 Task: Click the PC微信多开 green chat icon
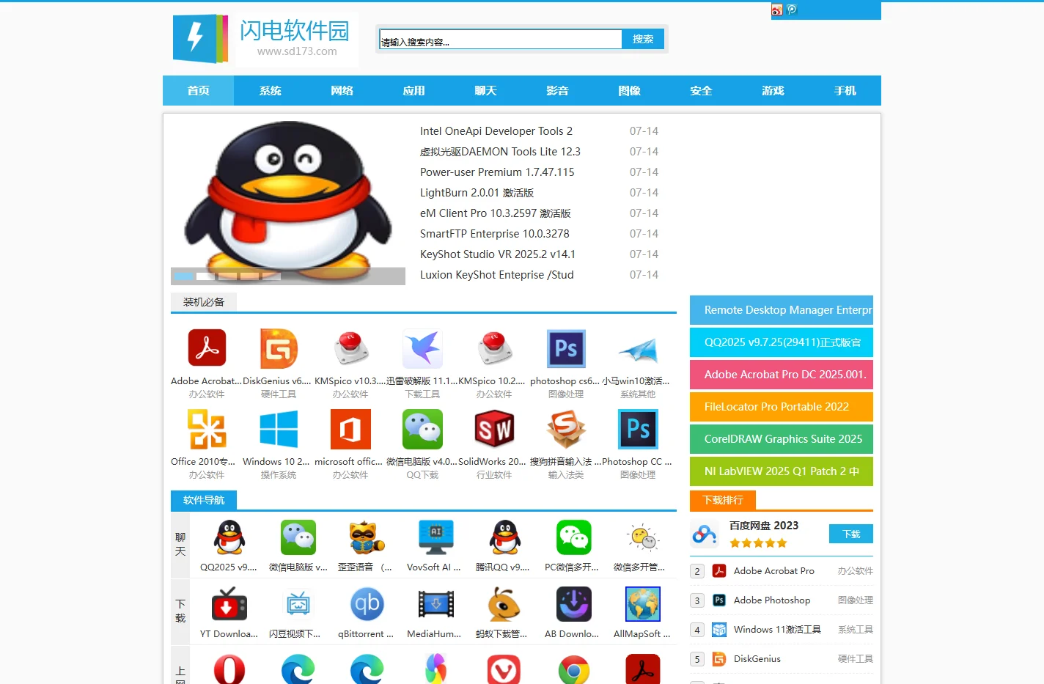573,537
